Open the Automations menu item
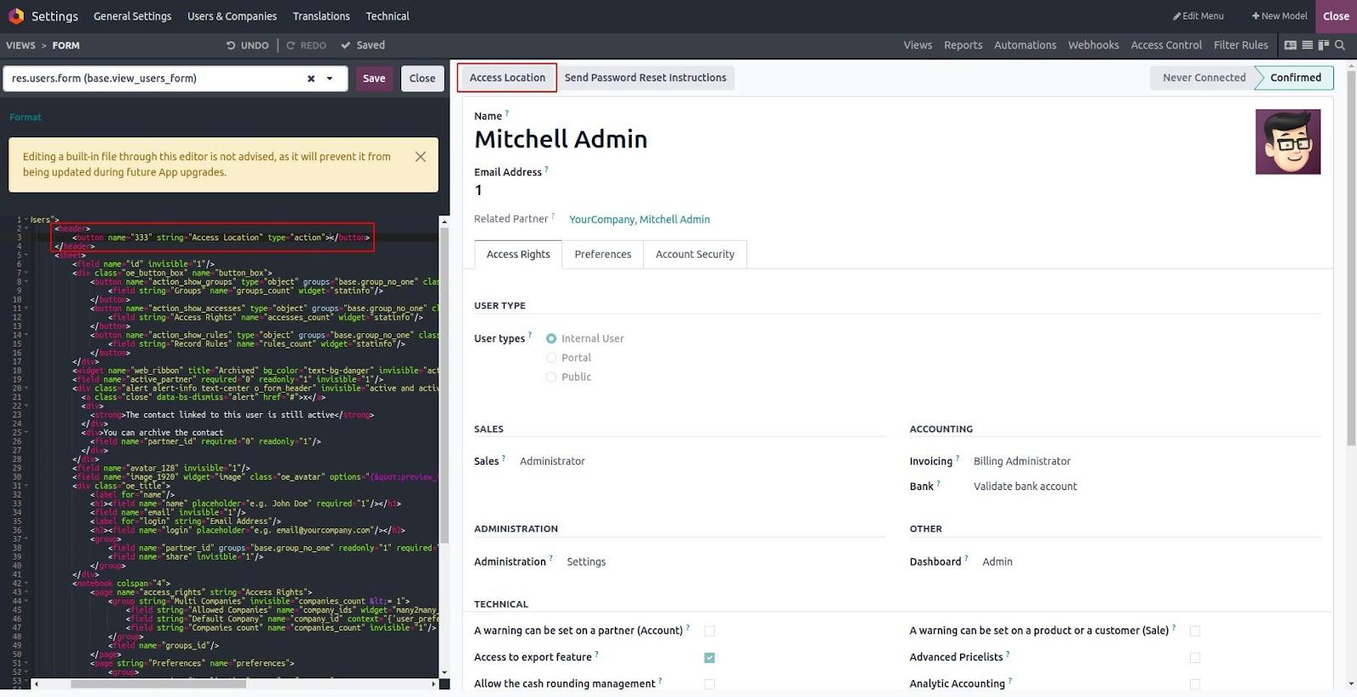The height and width of the screenshot is (697, 1357). click(x=1025, y=46)
